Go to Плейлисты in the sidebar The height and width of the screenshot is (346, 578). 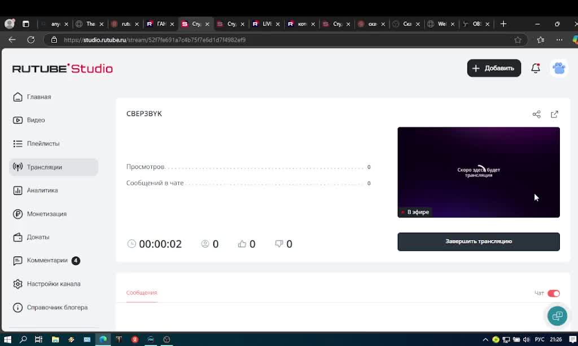pos(36,144)
